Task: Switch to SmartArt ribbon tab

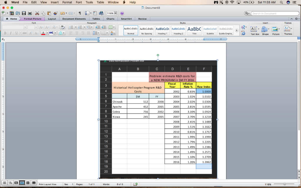Action: (126, 19)
